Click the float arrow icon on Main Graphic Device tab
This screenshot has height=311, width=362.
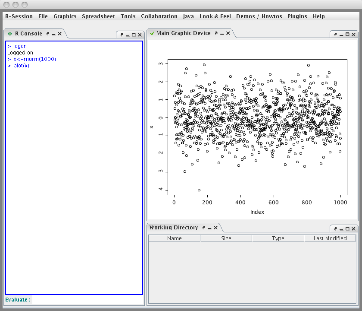click(216, 33)
